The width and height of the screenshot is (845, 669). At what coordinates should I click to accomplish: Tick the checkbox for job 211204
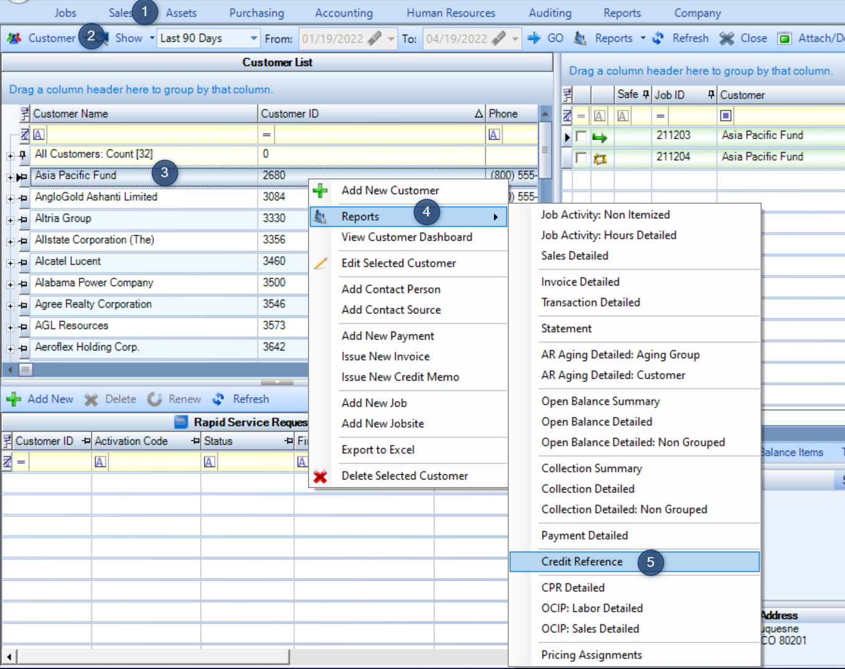click(581, 158)
